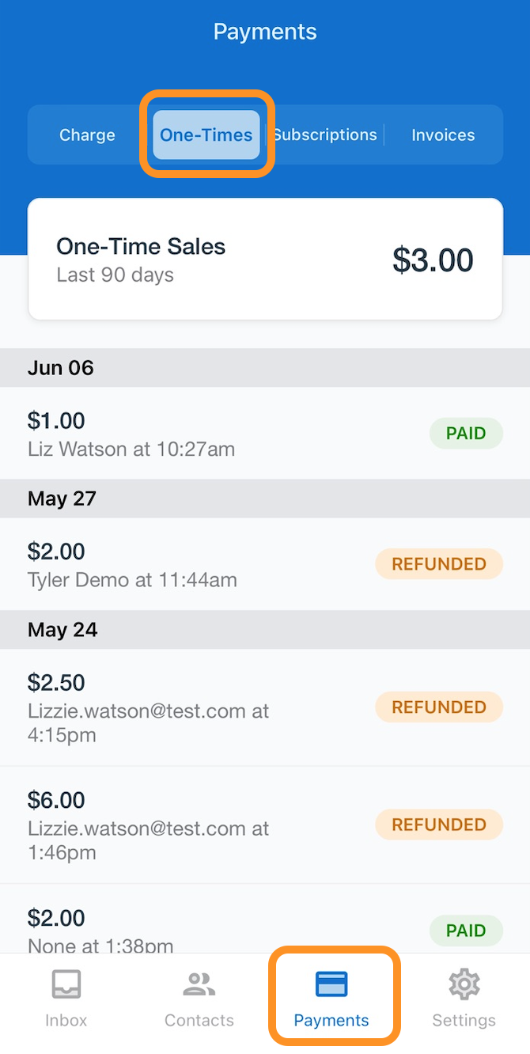The image size is (530, 1054).
Task: Tap the REFUNDED badge on the $6.00 payment
Action: [x=439, y=825]
